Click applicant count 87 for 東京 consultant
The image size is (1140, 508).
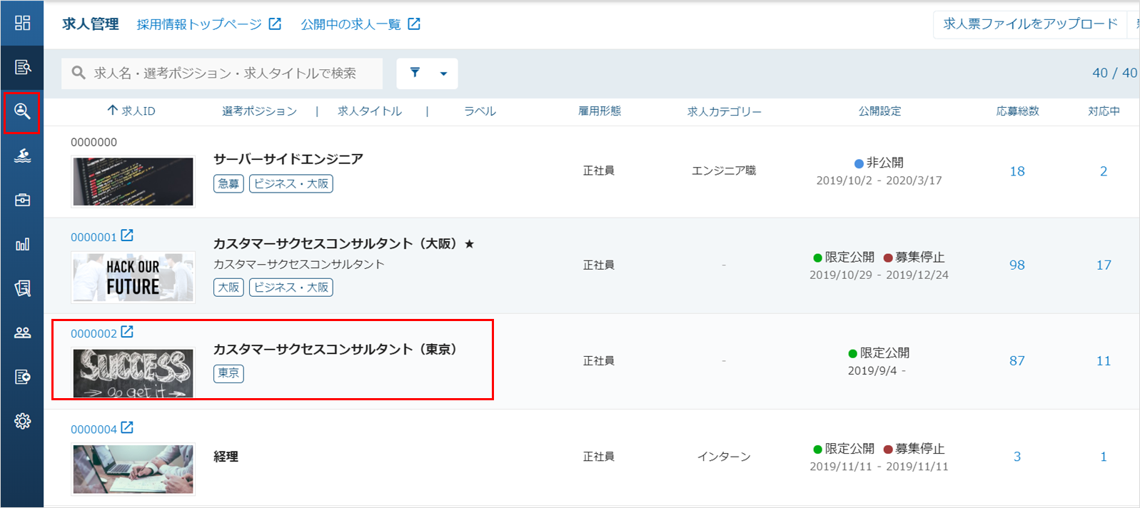tap(1017, 360)
